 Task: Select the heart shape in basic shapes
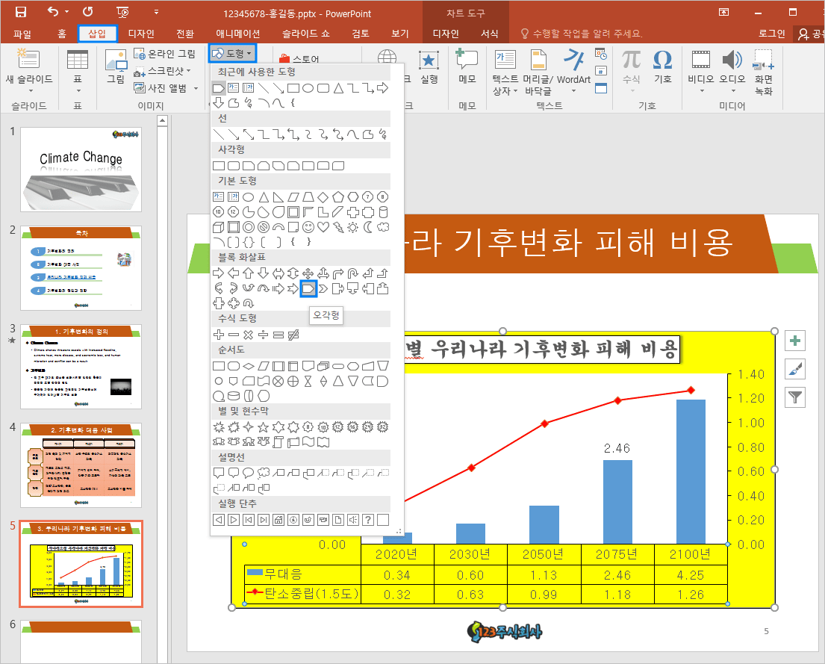tap(323, 227)
